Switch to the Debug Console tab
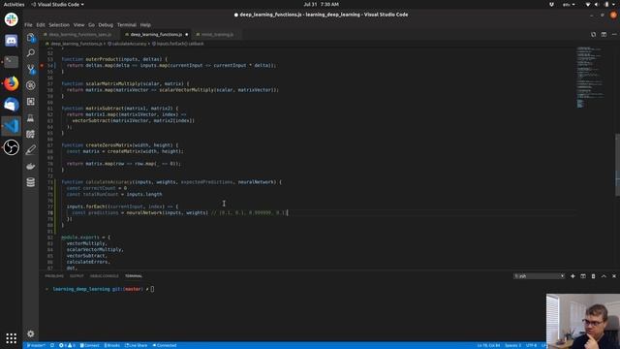Screen dimensions: 620x349 104,276
